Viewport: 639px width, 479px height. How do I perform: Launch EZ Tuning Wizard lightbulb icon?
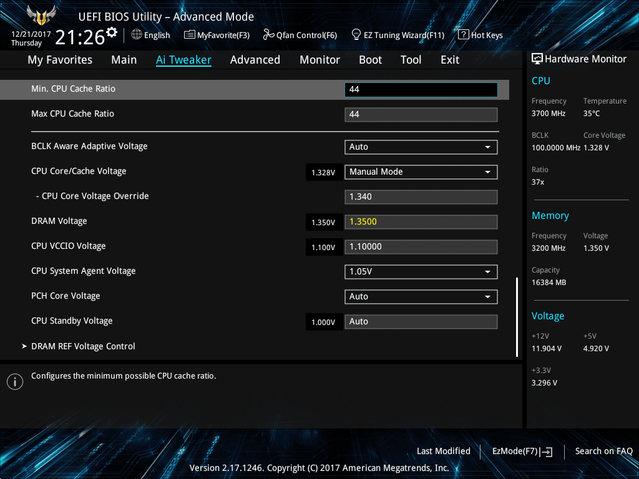[356, 35]
